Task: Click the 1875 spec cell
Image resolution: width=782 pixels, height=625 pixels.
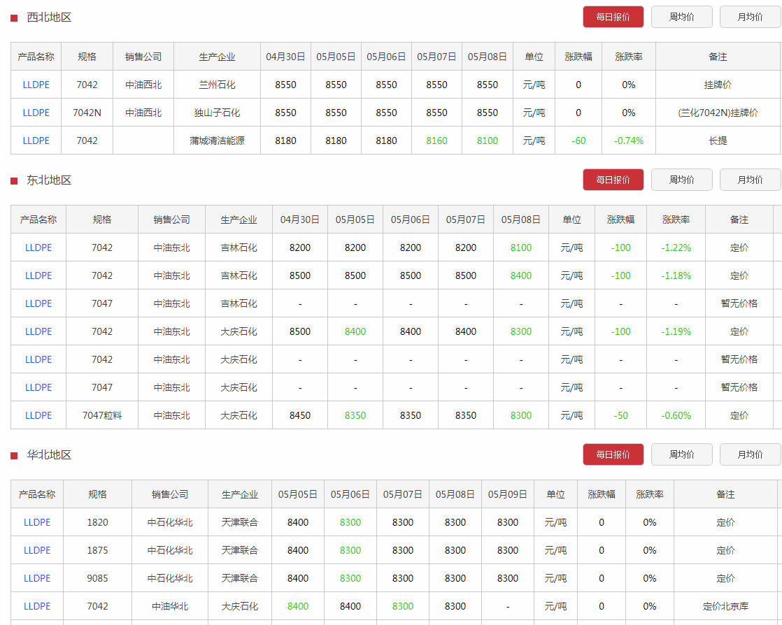Action: tap(97, 550)
